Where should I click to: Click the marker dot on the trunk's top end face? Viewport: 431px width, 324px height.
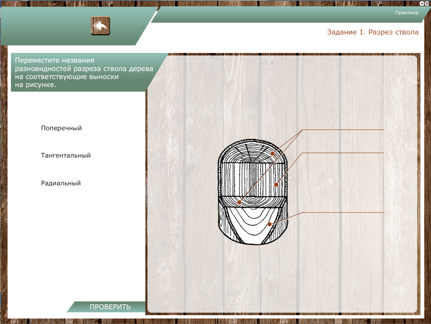pyautogui.click(x=273, y=154)
